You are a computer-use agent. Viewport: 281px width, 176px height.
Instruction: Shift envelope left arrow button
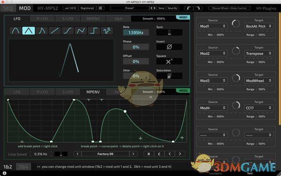(170, 154)
